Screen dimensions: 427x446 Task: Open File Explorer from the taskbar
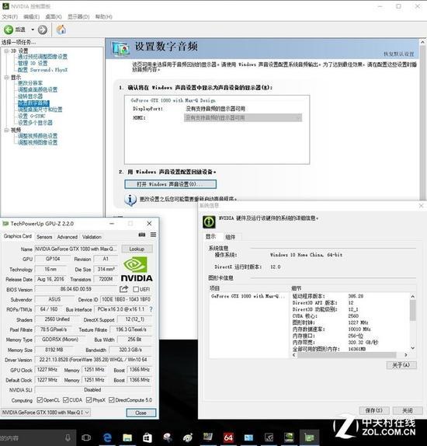(127, 437)
